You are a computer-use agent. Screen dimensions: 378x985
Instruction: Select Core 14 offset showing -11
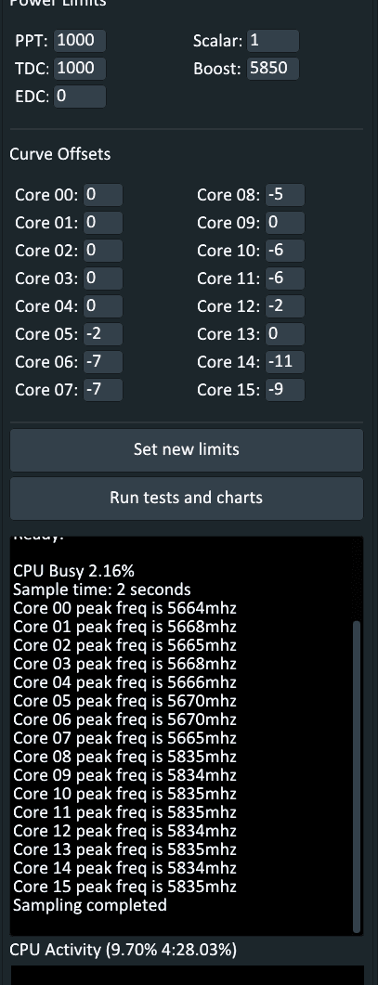pos(285,362)
